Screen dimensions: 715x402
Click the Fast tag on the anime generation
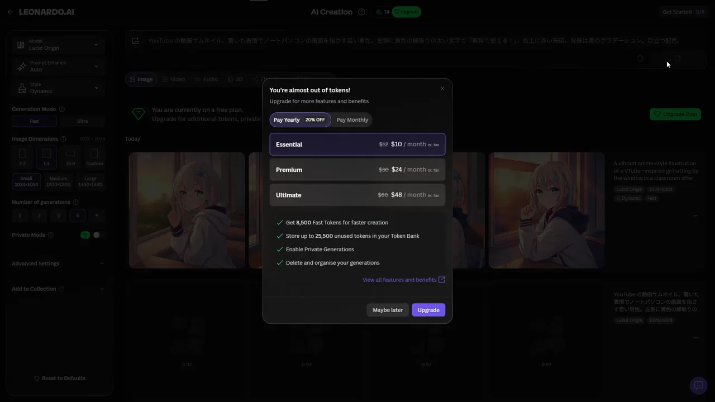click(x=652, y=198)
